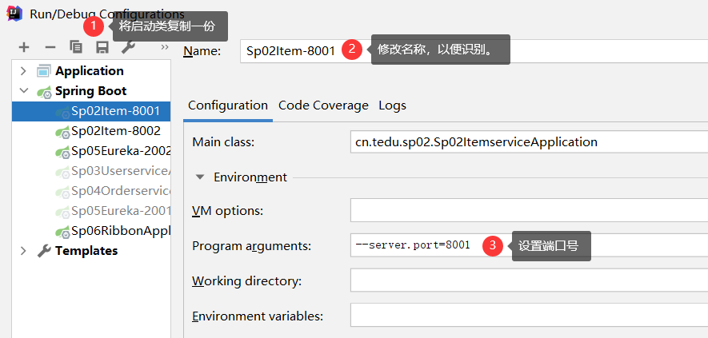Image resolution: width=708 pixels, height=338 pixels.
Task: Click the IntelliJ logo in title bar
Action: (14, 14)
